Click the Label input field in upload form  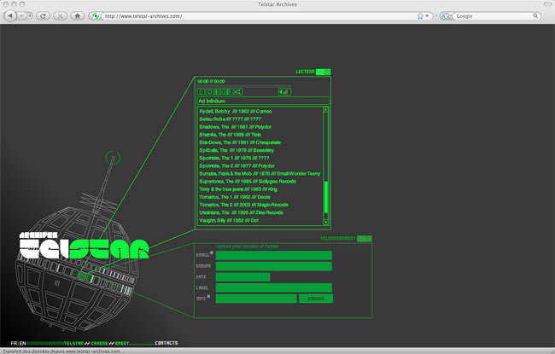click(274, 287)
